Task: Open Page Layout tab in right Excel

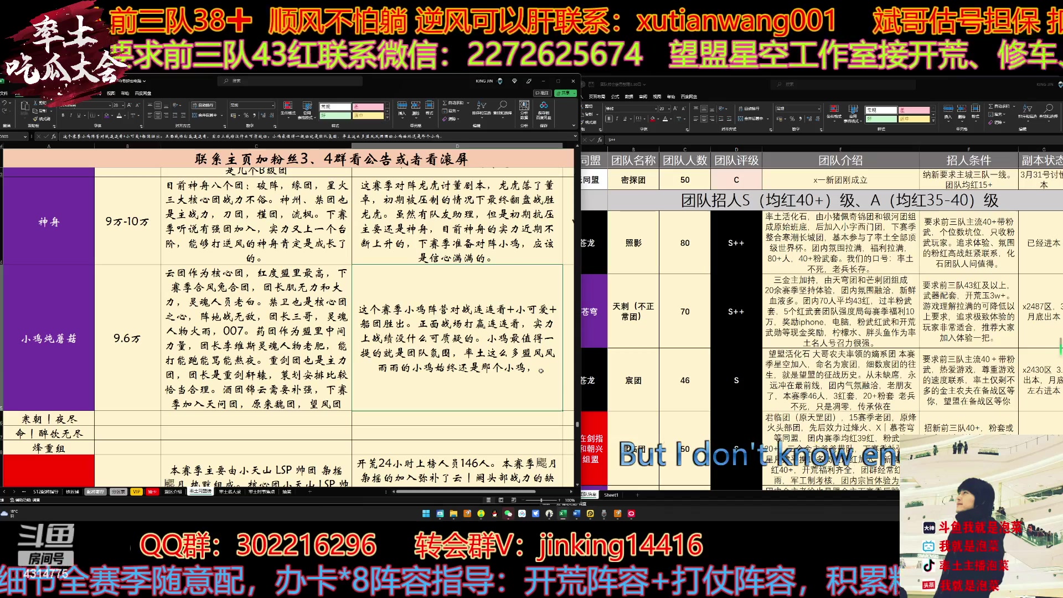Action: click(x=597, y=96)
